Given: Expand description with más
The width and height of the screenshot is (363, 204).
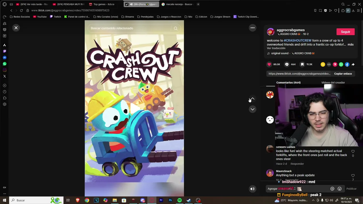Looking at the screenshot, I should click(351, 44).
